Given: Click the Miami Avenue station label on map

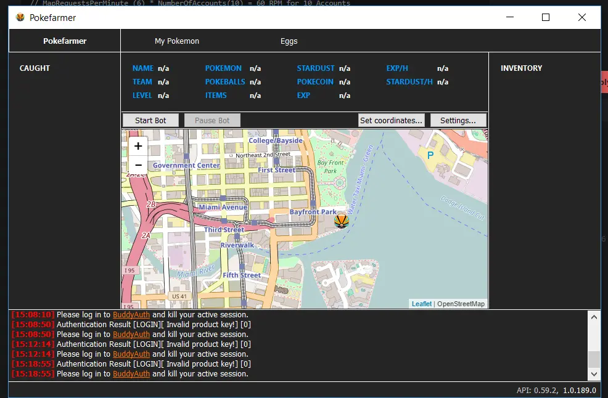Looking at the screenshot, I should click(x=223, y=208).
